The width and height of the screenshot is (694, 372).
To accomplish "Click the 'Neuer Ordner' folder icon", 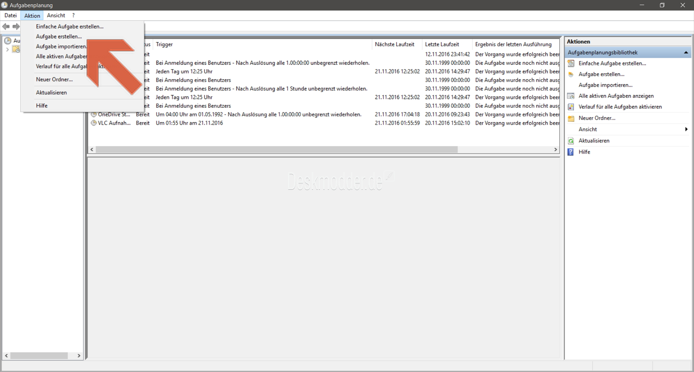I will (571, 118).
